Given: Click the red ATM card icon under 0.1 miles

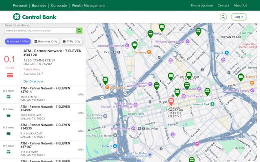Looking at the screenshot, I should 10,75.
